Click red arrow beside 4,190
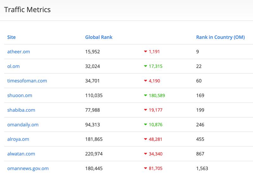 tap(145, 81)
